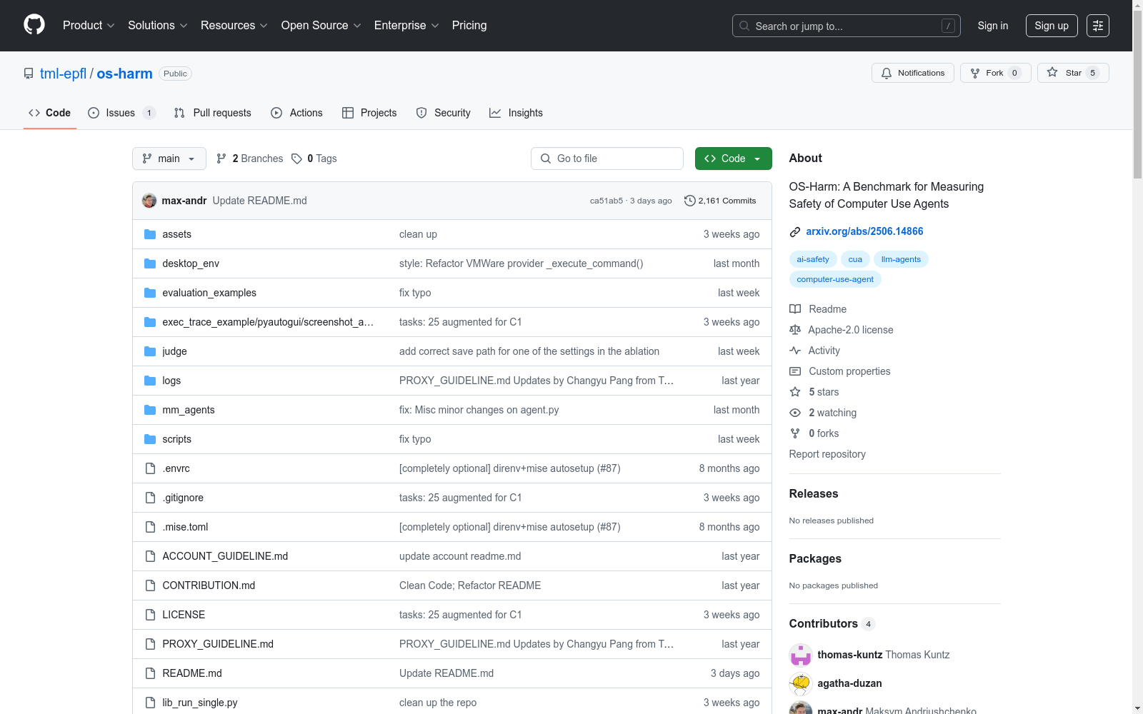
Task: Click the folder icon for desktop_env
Action: point(150,263)
